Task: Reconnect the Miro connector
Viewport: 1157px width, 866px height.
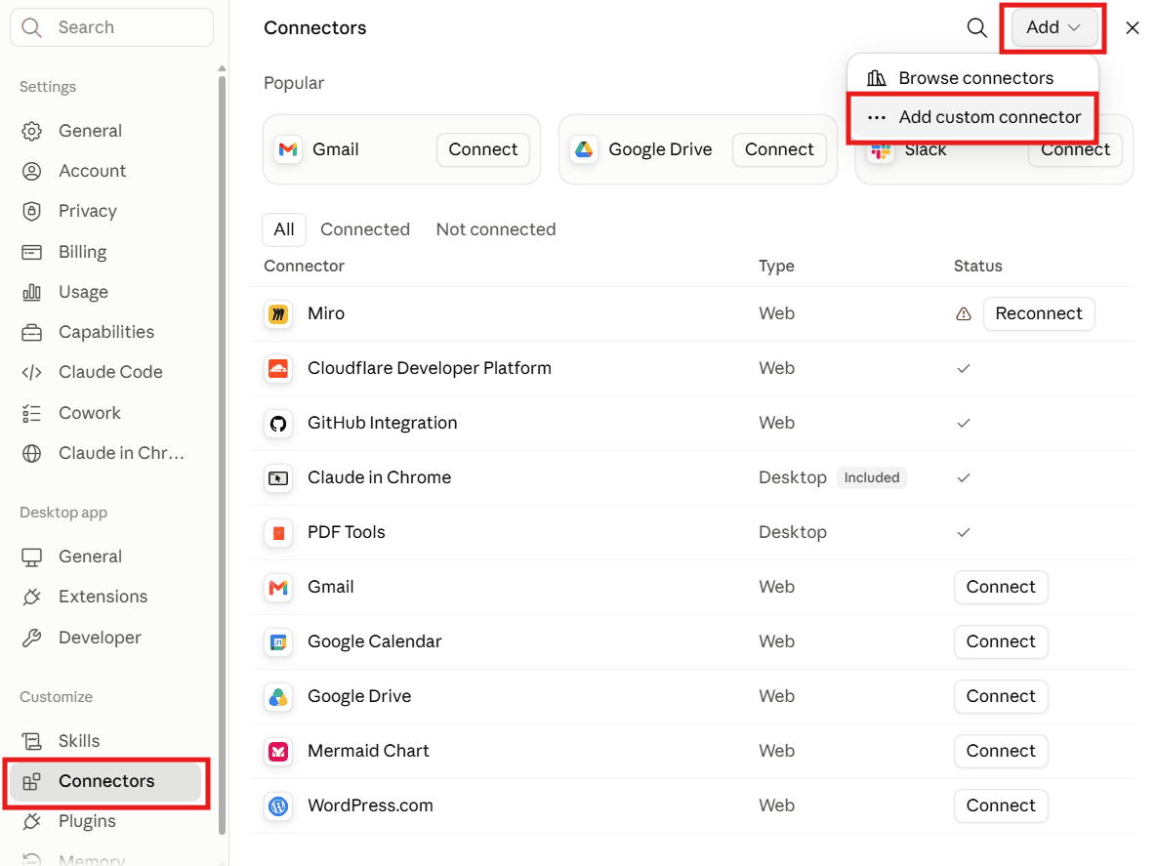Action: pos(1038,313)
